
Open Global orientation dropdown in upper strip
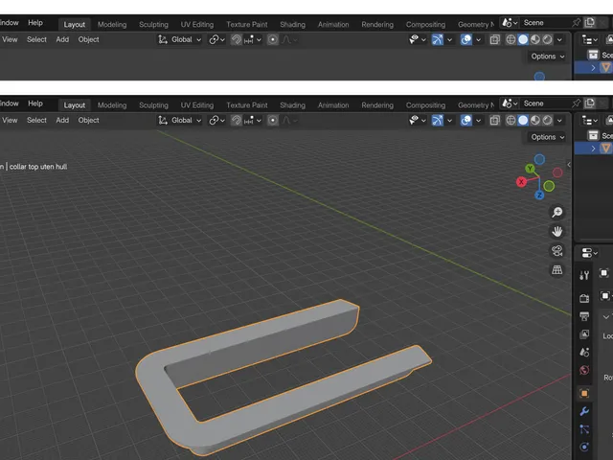coord(179,39)
